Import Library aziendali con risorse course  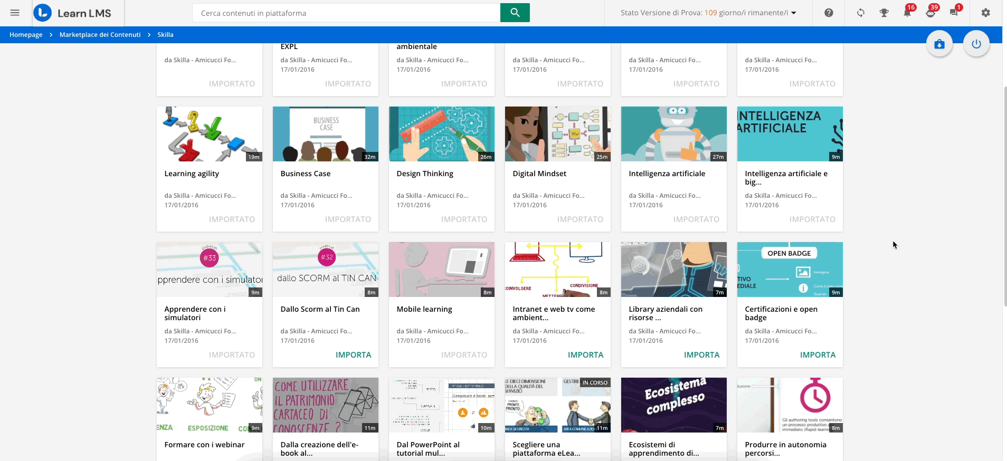click(701, 355)
